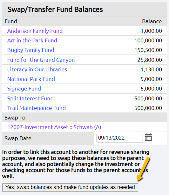Open the calendar picker icon

click(x=148, y=137)
